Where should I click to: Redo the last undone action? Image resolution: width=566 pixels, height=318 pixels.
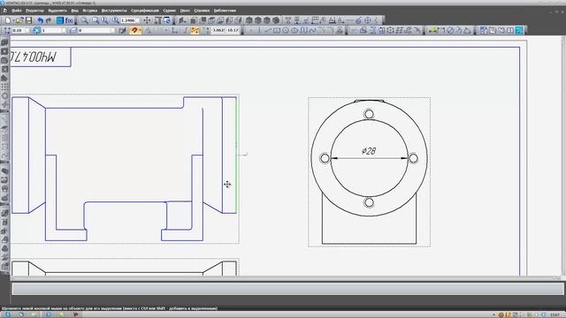pos(49,20)
